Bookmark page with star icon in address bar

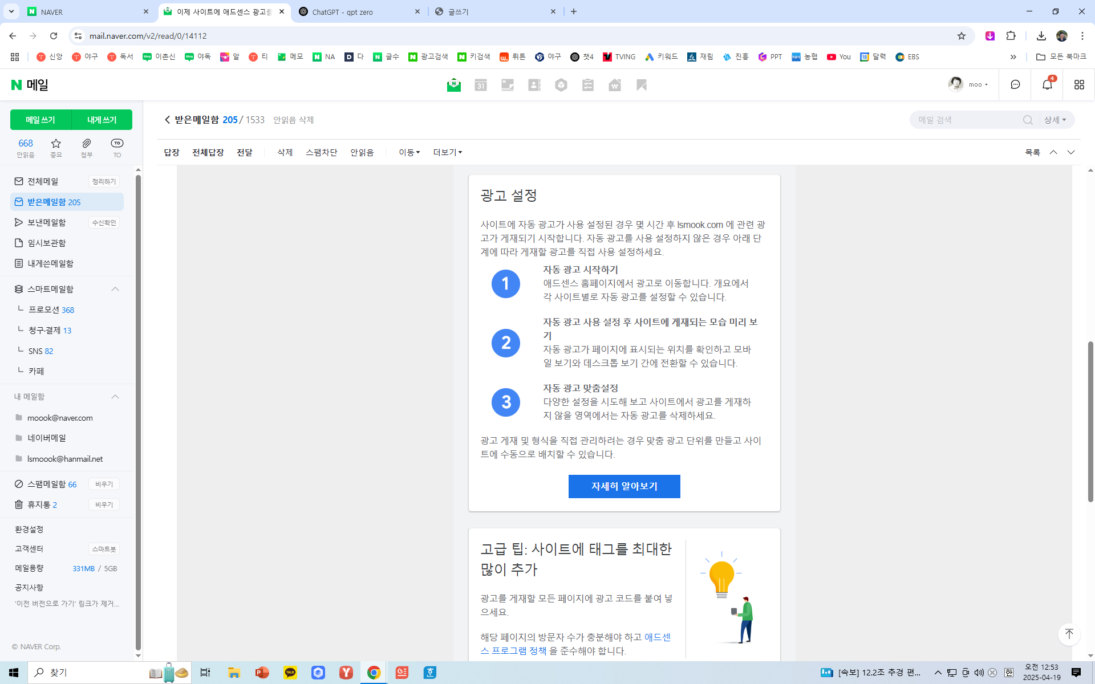(x=962, y=36)
